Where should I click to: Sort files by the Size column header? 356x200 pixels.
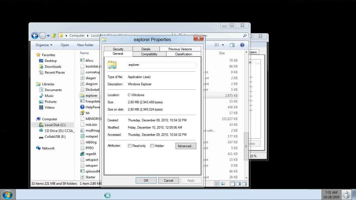tap(222, 53)
